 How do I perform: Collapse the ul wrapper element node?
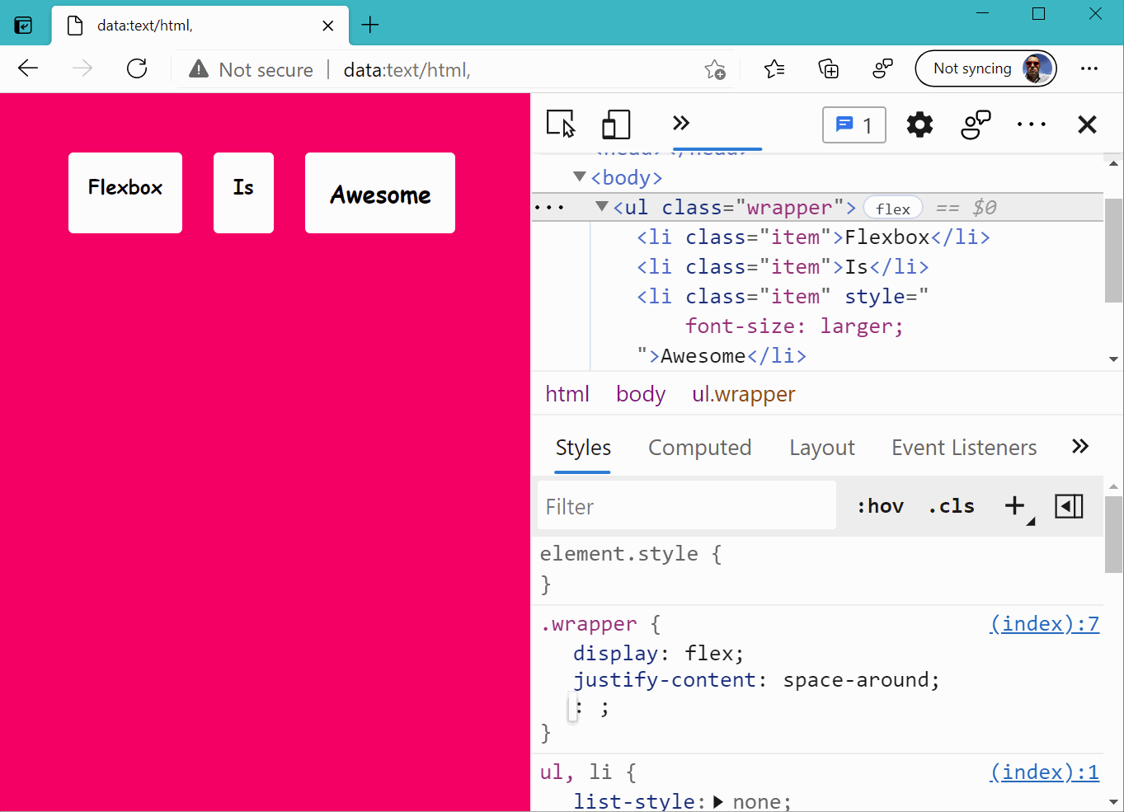(602, 207)
